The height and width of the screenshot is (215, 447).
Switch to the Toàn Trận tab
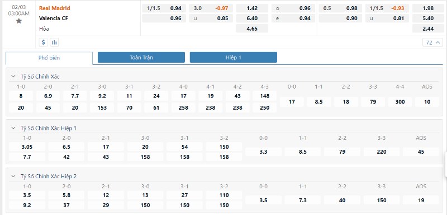141,57
